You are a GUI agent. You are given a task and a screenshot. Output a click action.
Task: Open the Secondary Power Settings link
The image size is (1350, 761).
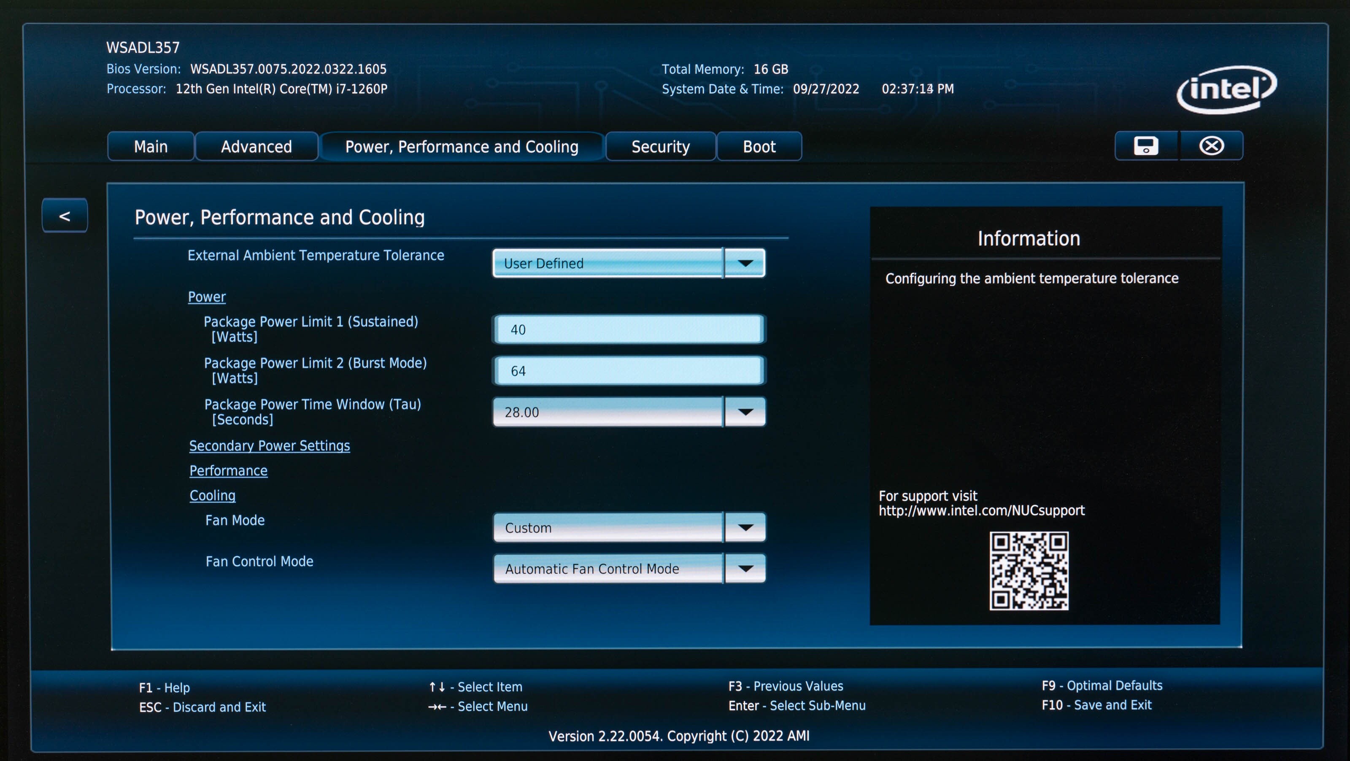tap(270, 445)
